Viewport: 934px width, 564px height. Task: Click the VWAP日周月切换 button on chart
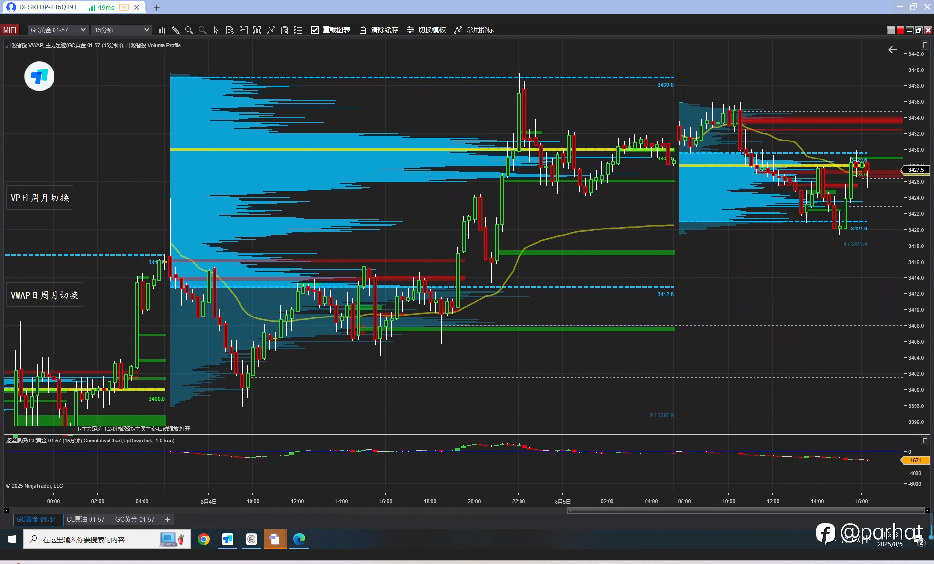click(45, 295)
